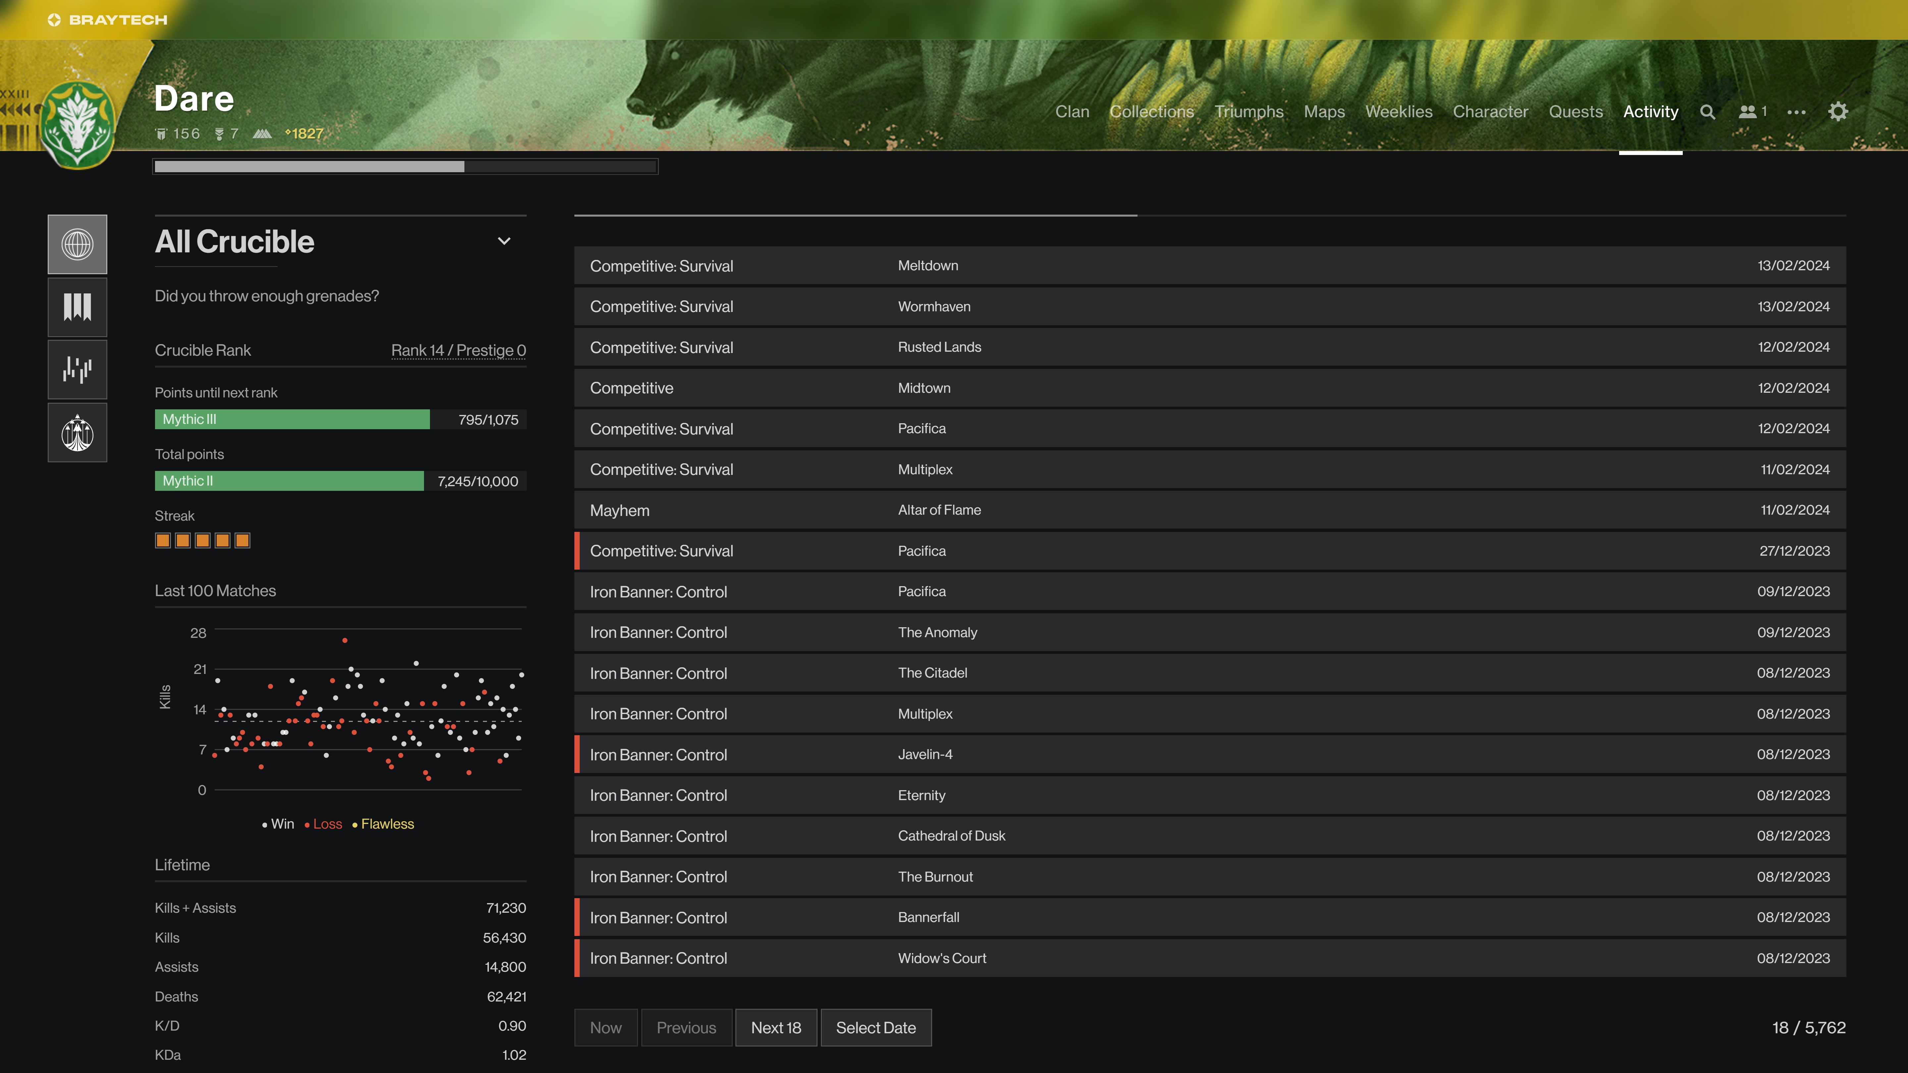Open the Mayhem Altar of Flame match
This screenshot has width=1908, height=1073.
1209,510
